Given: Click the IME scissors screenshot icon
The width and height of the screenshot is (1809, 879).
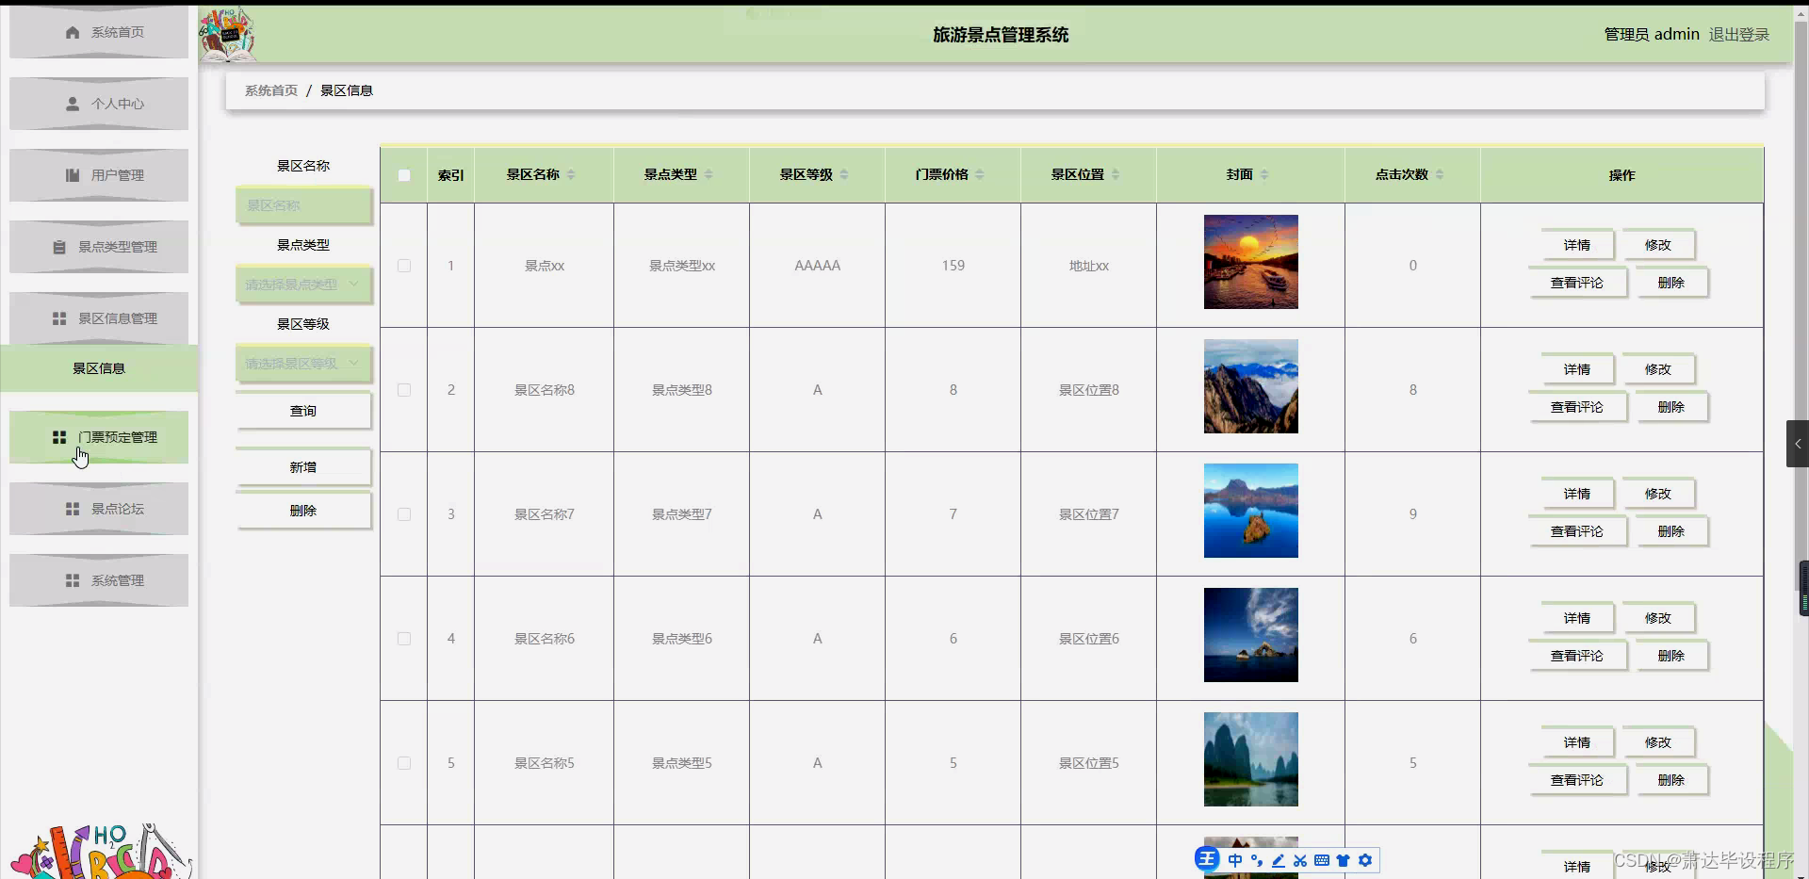Looking at the screenshot, I should [x=1300, y=860].
